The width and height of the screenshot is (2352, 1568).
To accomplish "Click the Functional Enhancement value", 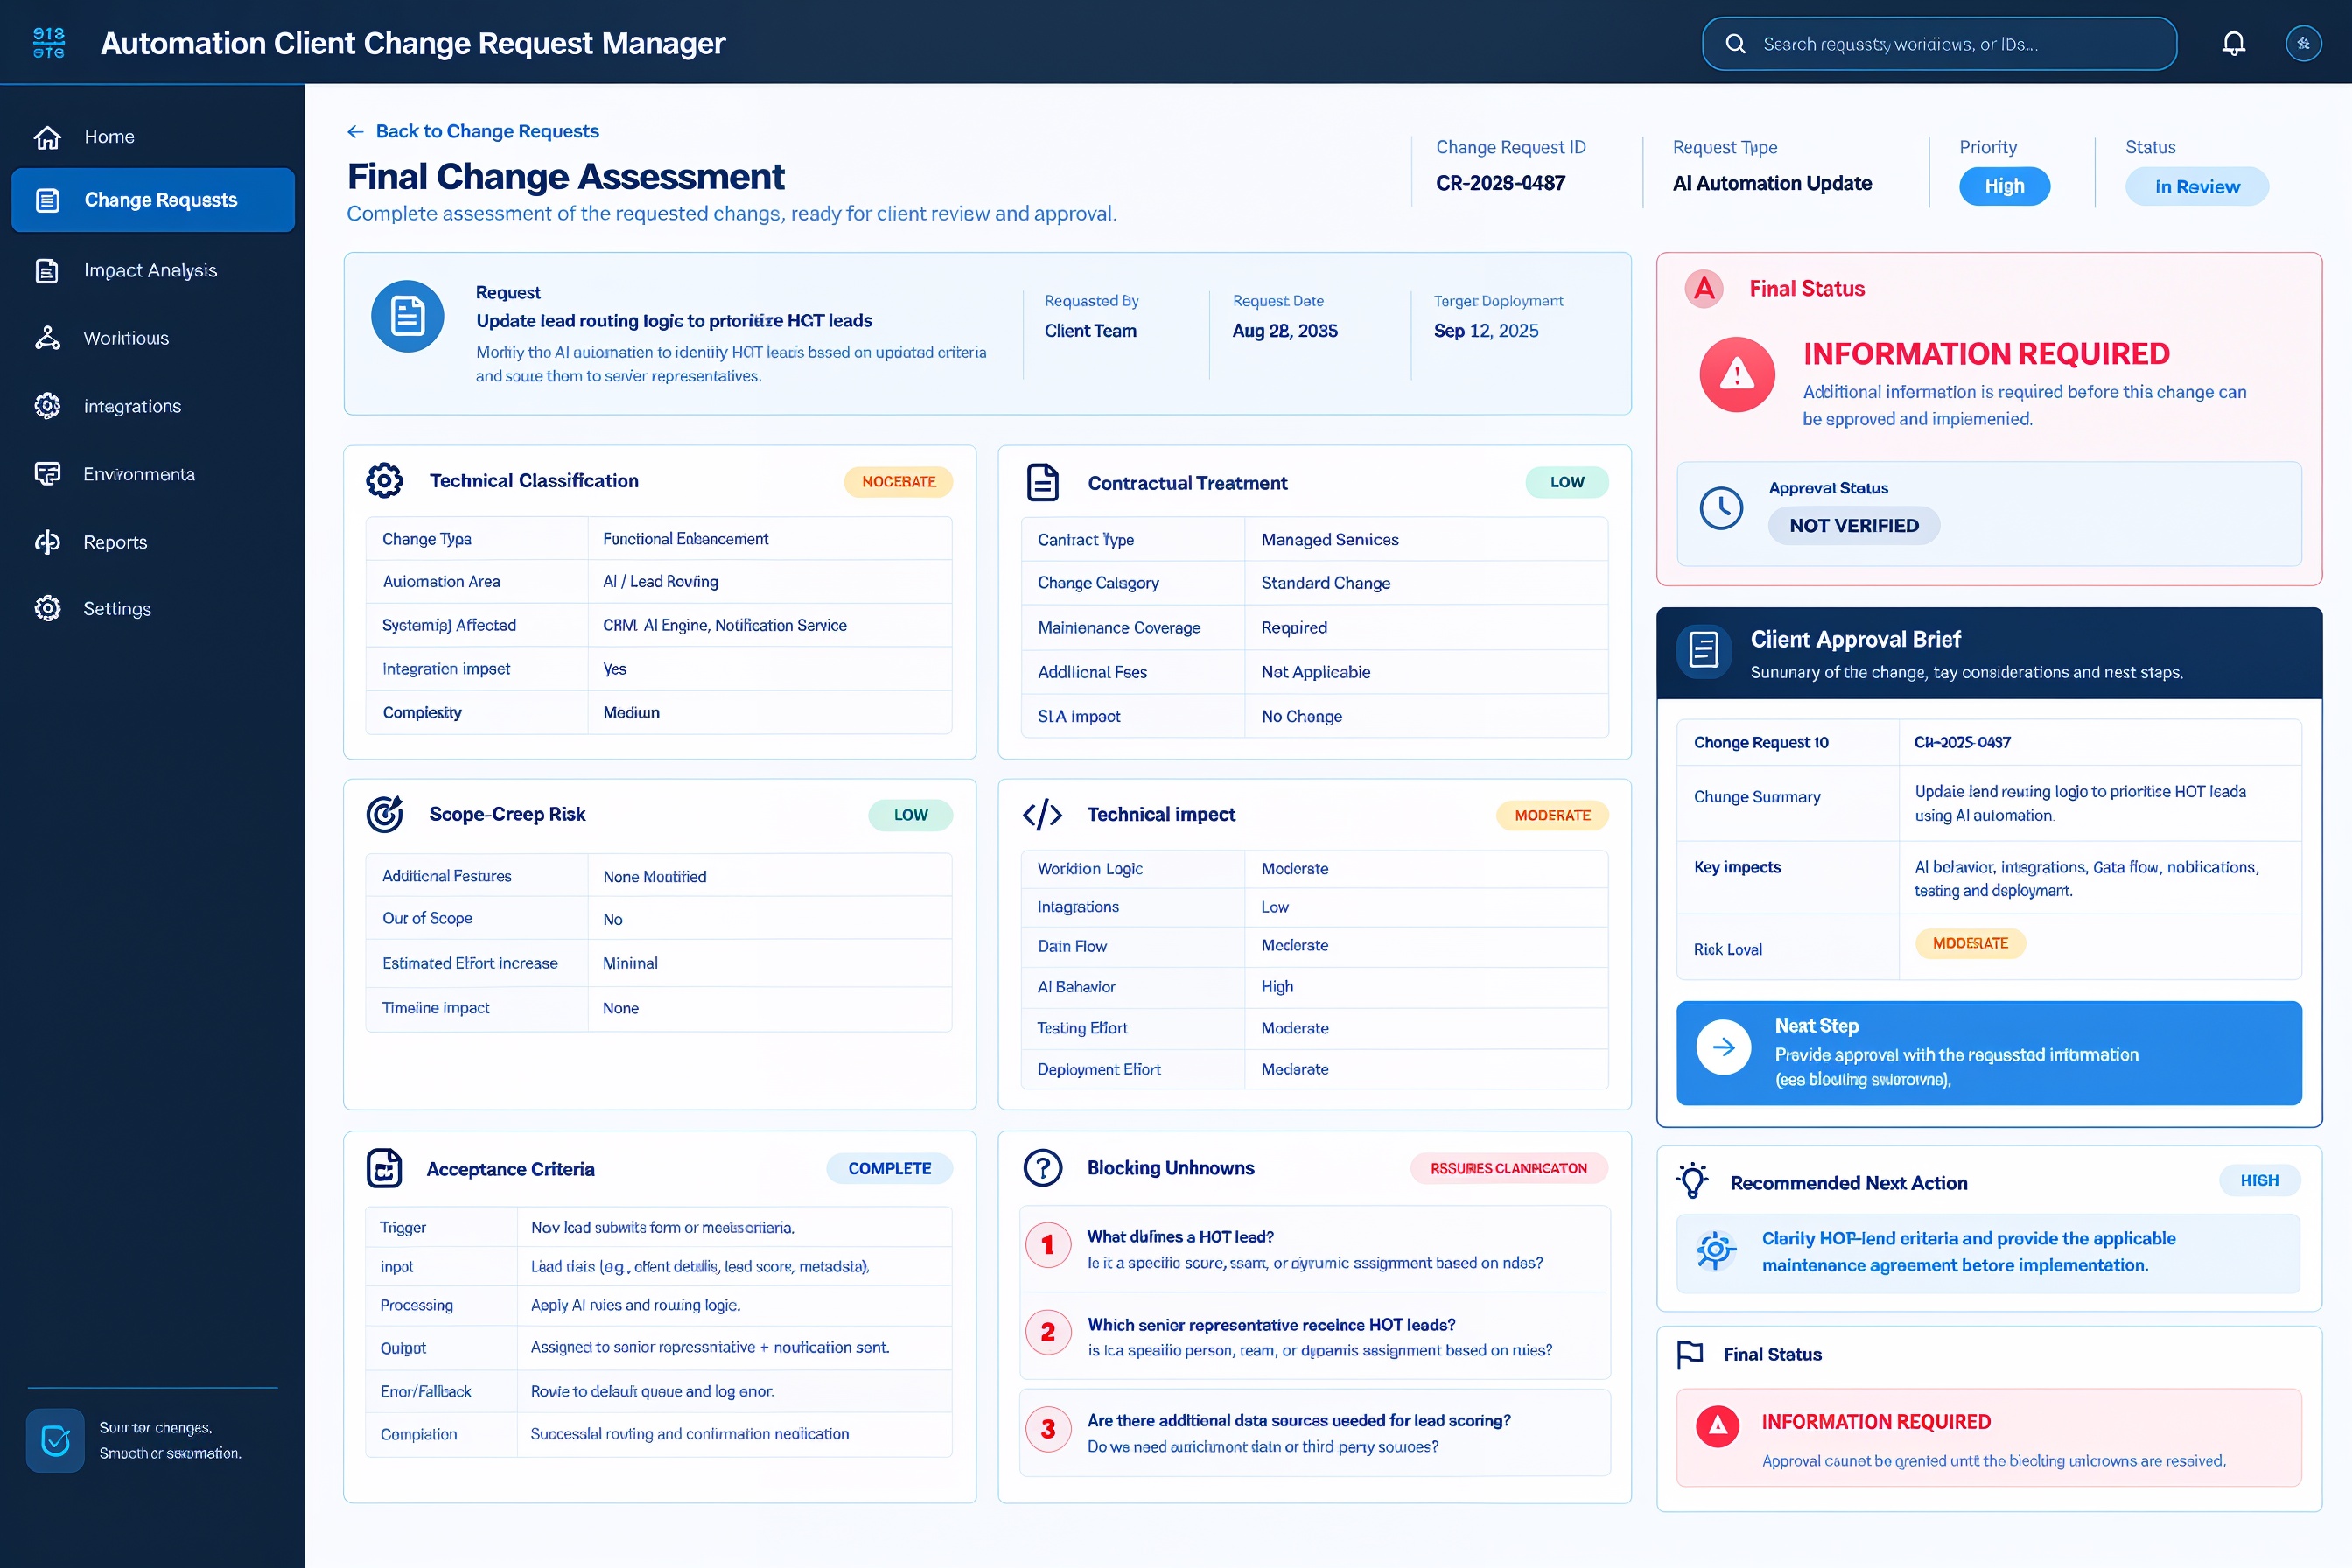I will 685,539.
